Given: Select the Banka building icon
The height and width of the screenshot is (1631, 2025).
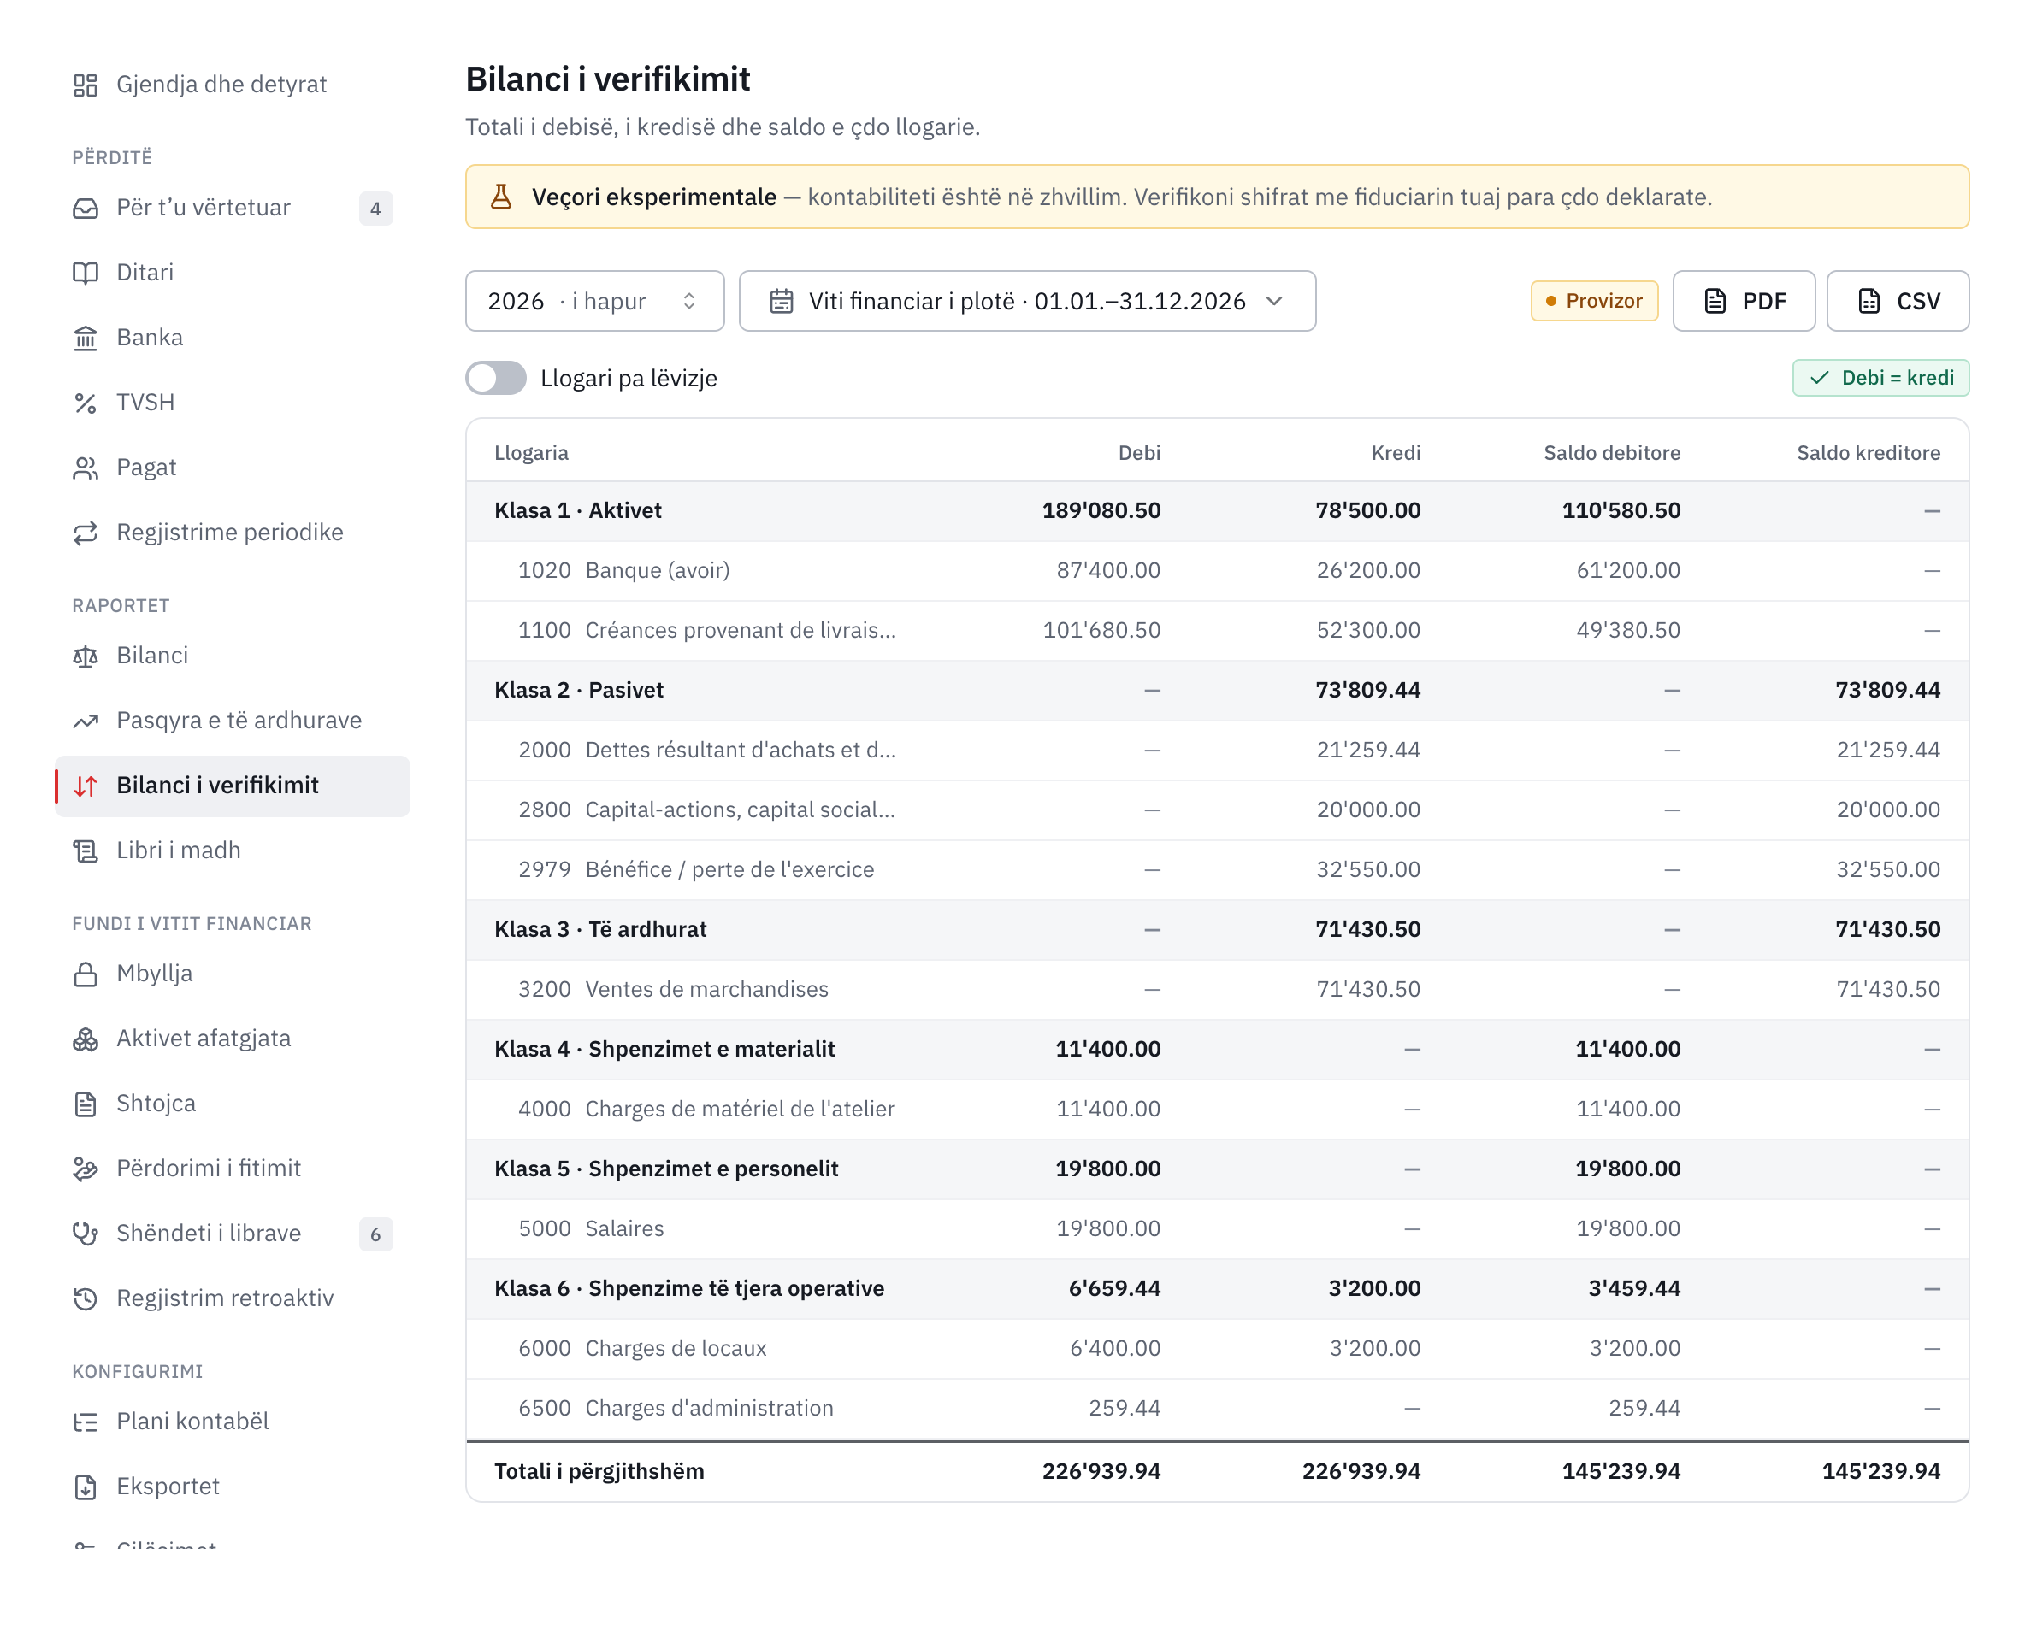Looking at the screenshot, I should tap(86, 339).
